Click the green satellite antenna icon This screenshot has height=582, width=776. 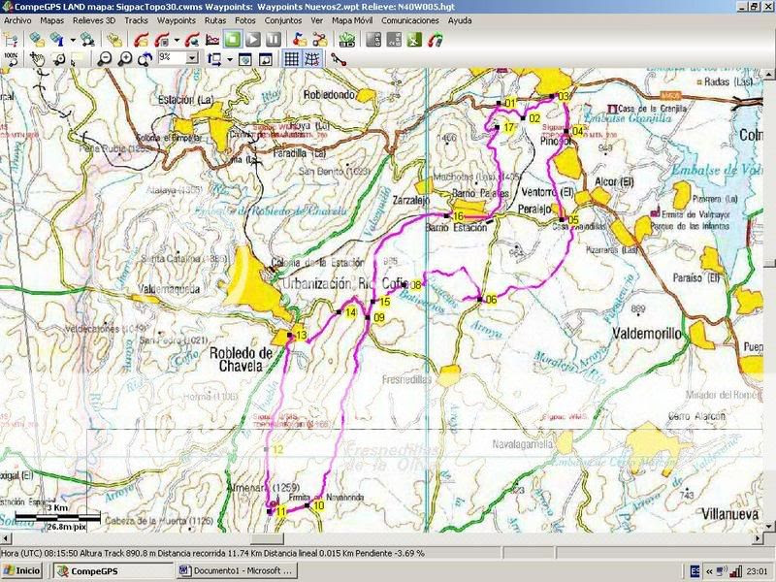(414, 40)
